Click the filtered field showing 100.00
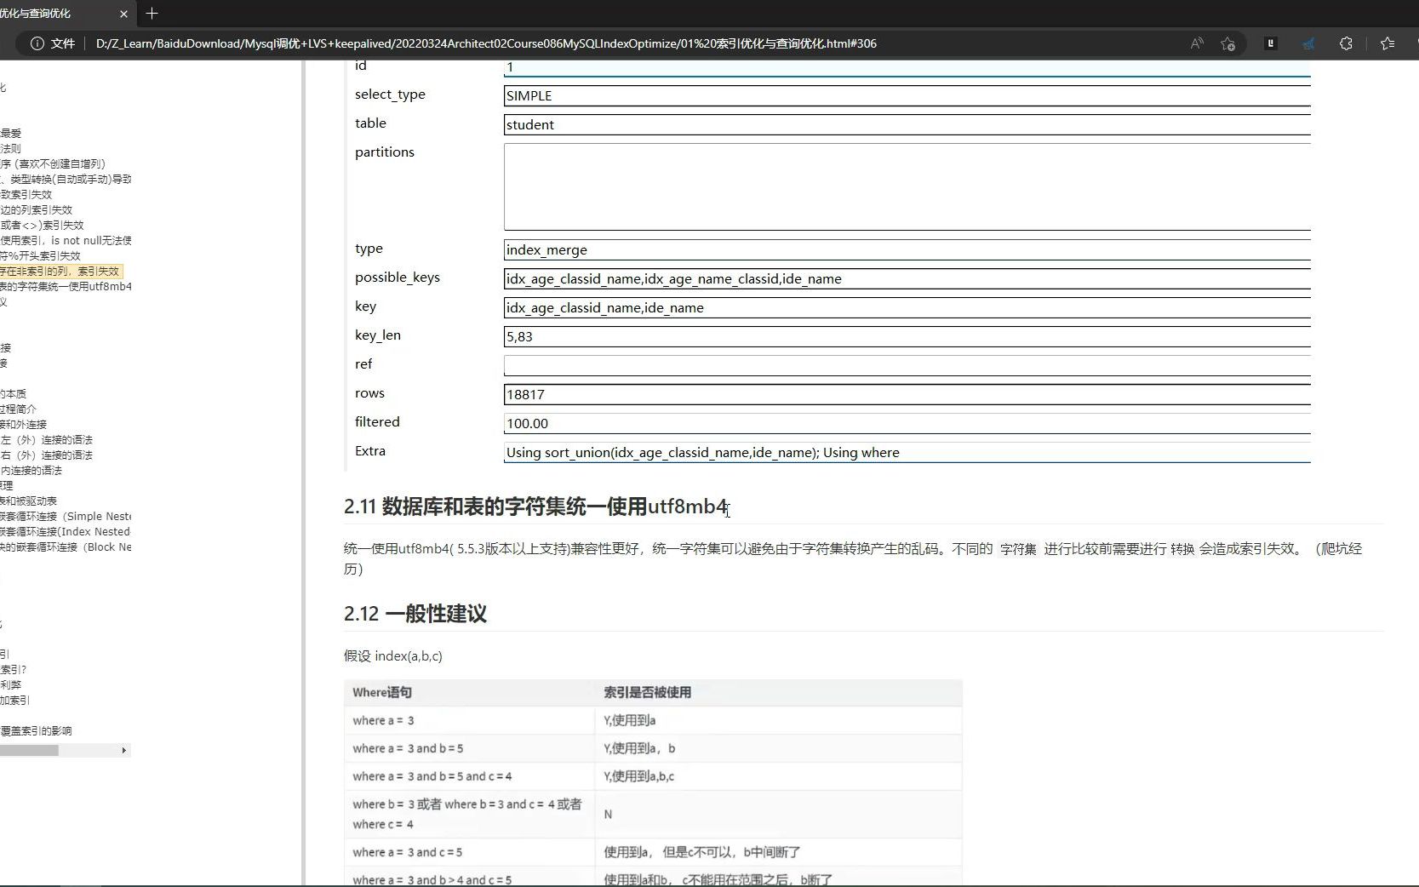Screen dimensions: 1419x887 tap(907, 424)
